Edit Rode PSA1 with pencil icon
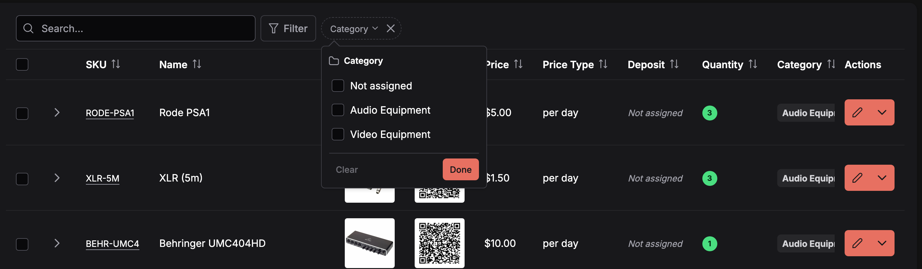Viewport: 922px width, 269px height. coord(857,112)
